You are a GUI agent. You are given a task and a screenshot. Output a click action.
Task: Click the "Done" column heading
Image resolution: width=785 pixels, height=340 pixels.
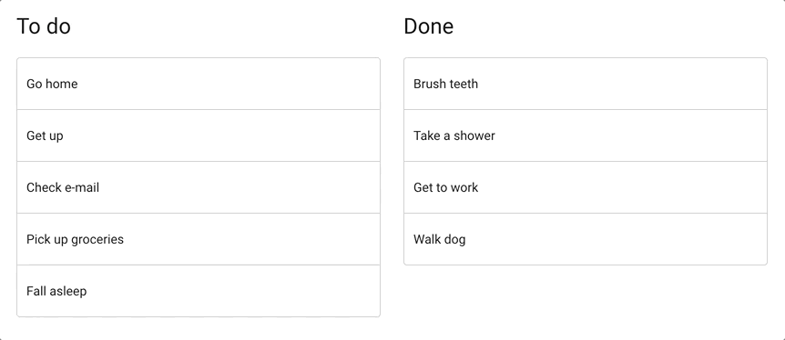(x=429, y=26)
